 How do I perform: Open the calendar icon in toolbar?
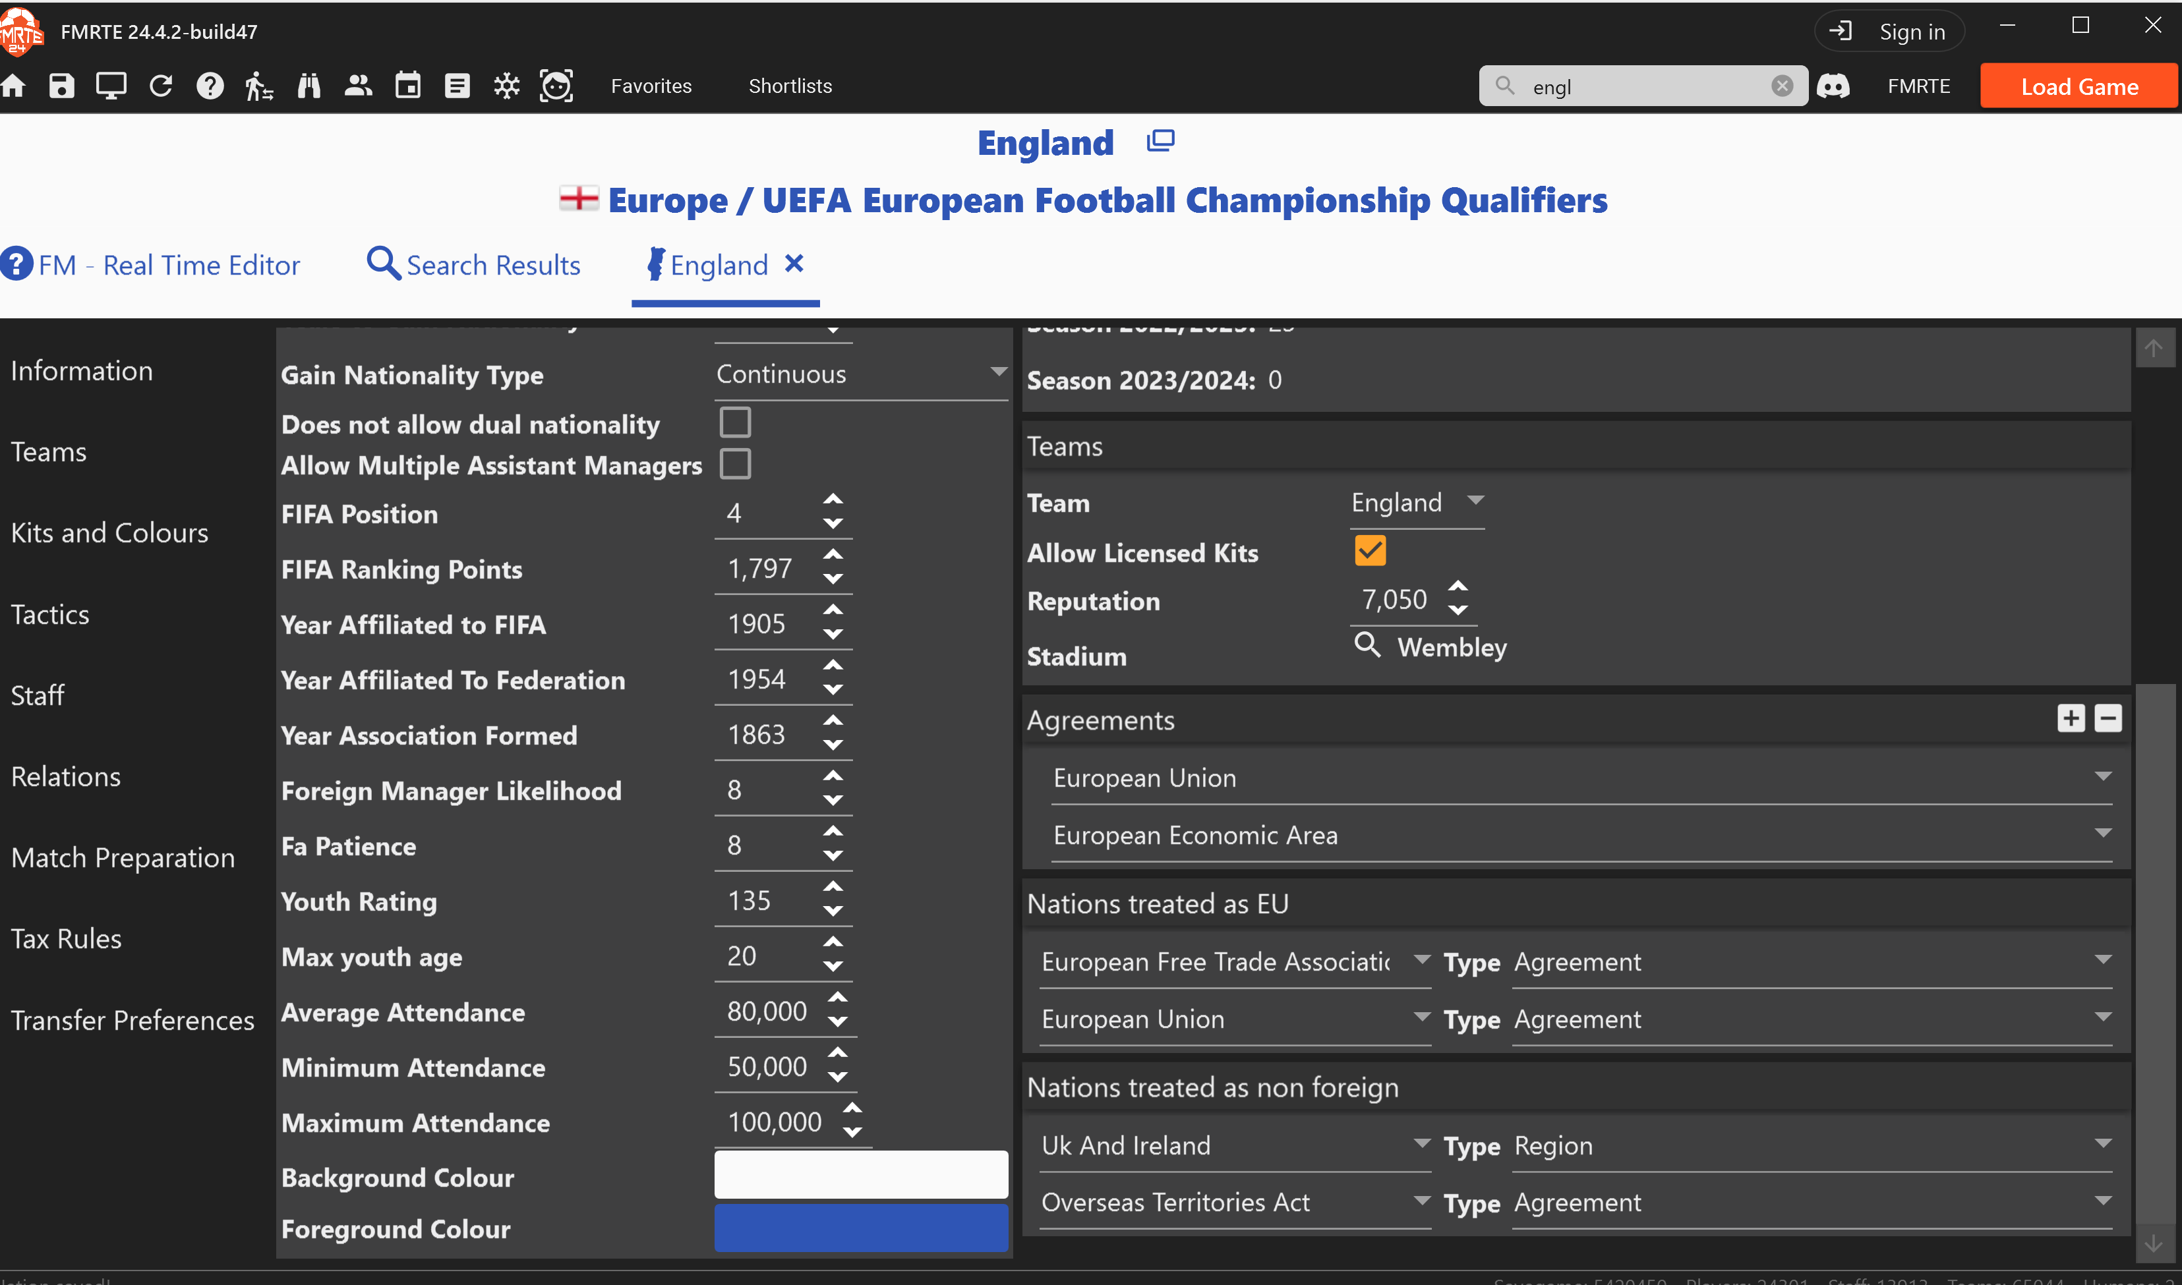408,86
